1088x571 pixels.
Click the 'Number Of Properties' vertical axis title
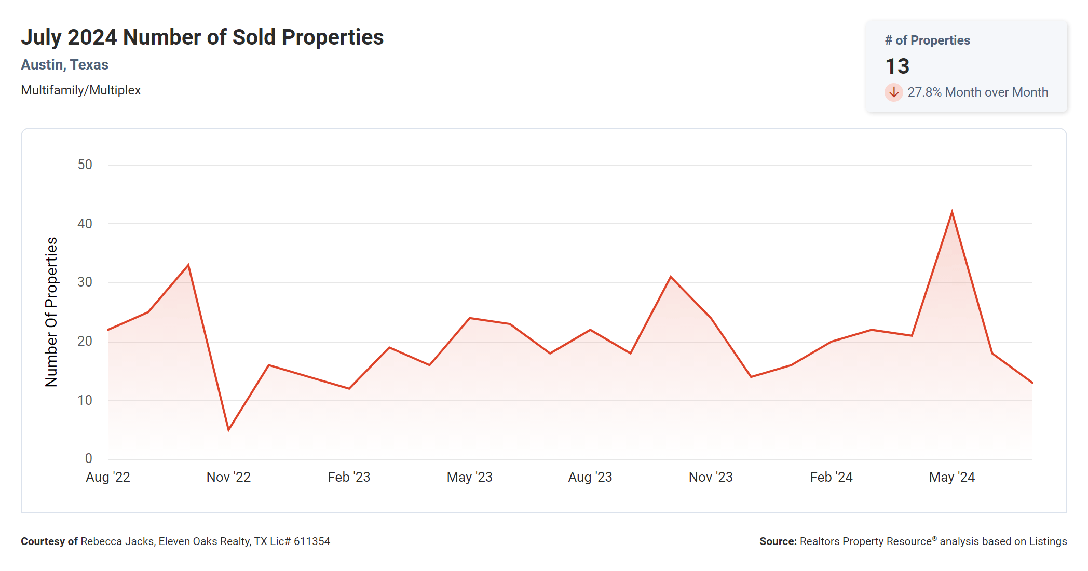point(51,312)
